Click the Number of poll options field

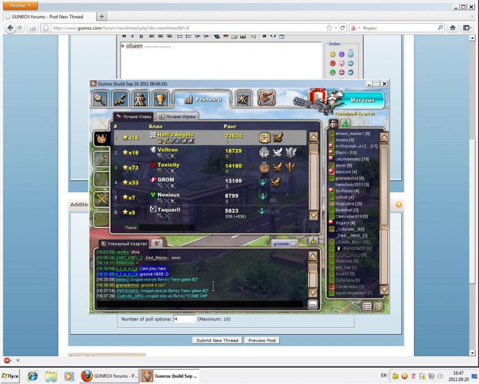184,319
